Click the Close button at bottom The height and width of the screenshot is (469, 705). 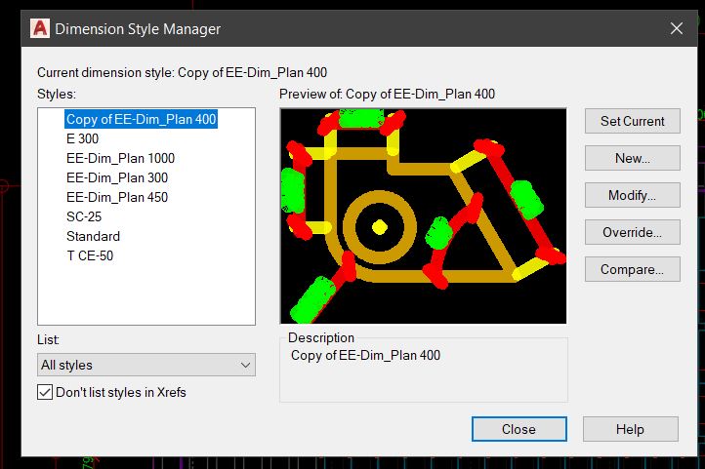[518, 429]
